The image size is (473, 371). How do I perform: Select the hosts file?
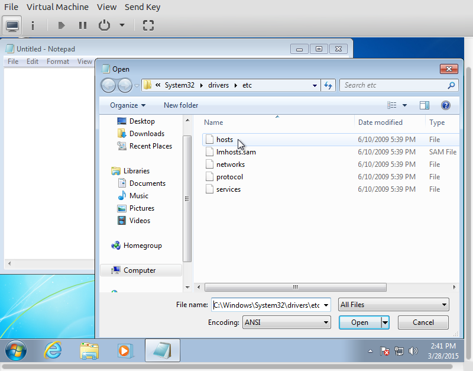[225, 140]
